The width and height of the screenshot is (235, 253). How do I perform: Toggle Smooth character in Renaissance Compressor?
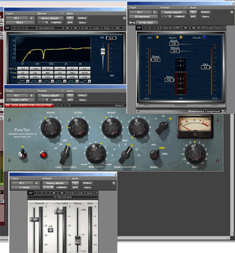tap(204, 37)
